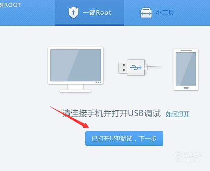The width and height of the screenshot is (210, 171).
Task: Click the smartphone illustration screen
Action: coord(186,69)
